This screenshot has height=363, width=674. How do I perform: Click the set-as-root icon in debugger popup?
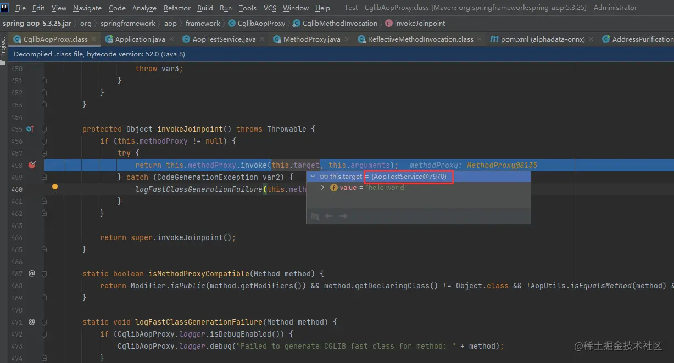click(x=315, y=216)
